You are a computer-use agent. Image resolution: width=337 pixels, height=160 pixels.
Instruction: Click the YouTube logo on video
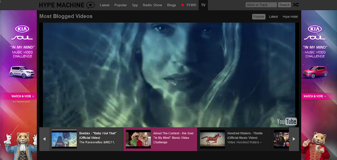coord(286,121)
